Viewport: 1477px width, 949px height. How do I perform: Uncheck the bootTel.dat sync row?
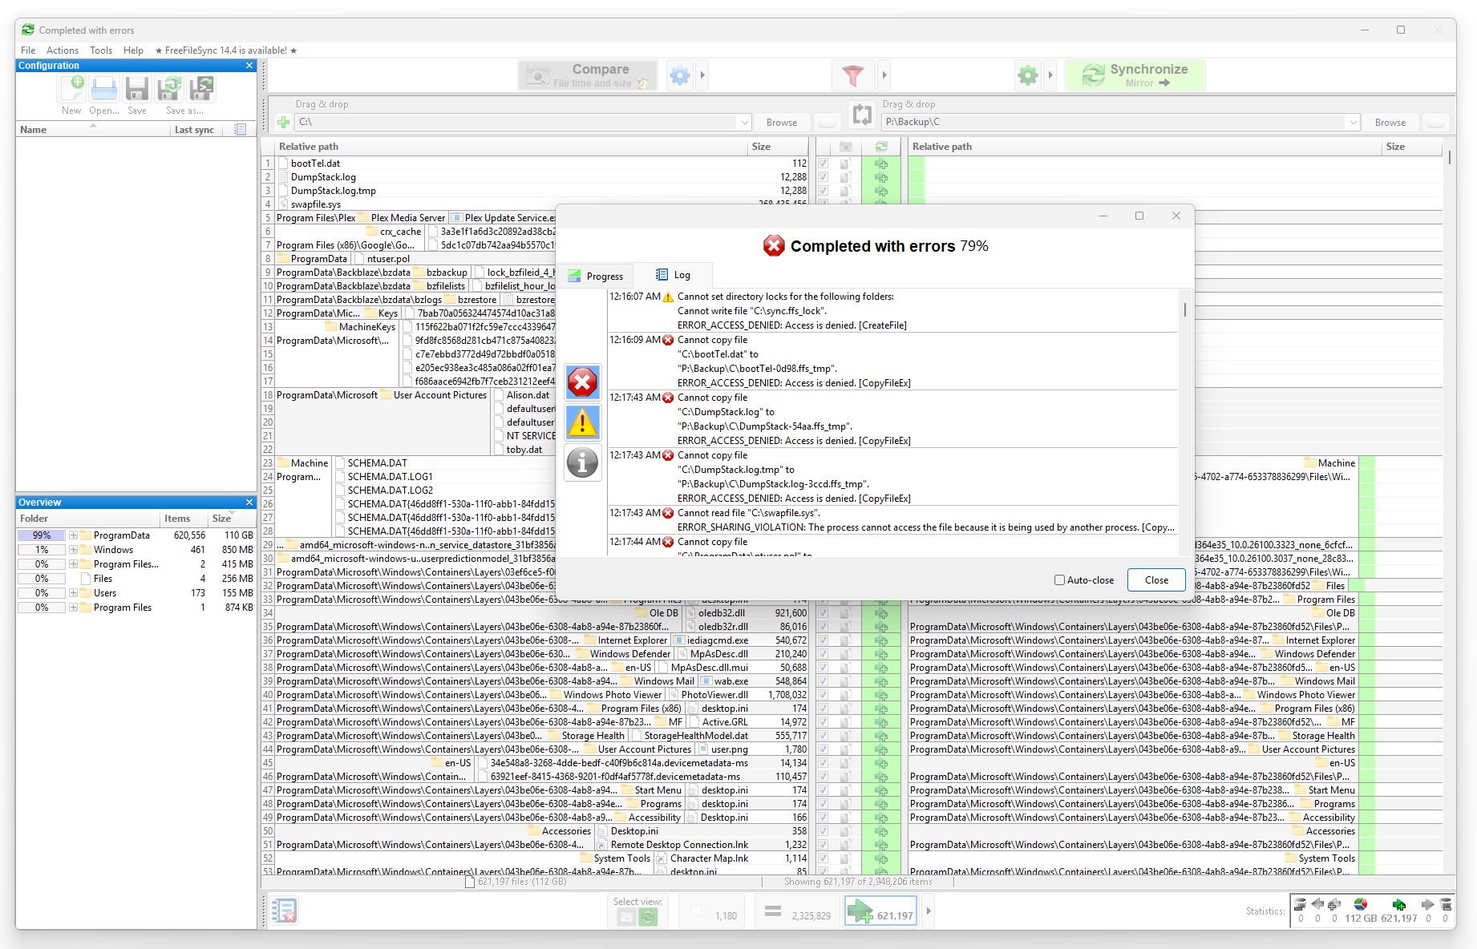(x=823, y=163)
